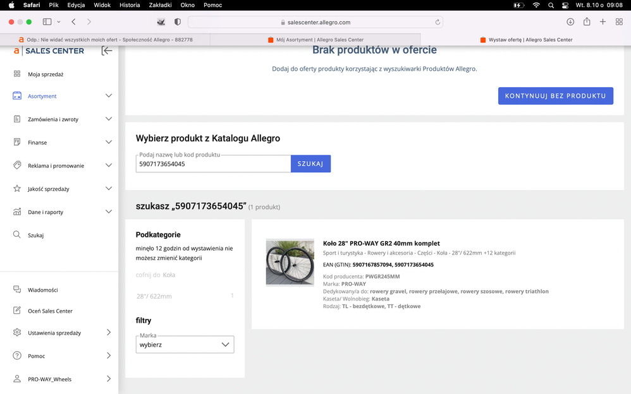Click the Oceń Sales Center edit icon
631x394 pixels.
pos(17,311)
